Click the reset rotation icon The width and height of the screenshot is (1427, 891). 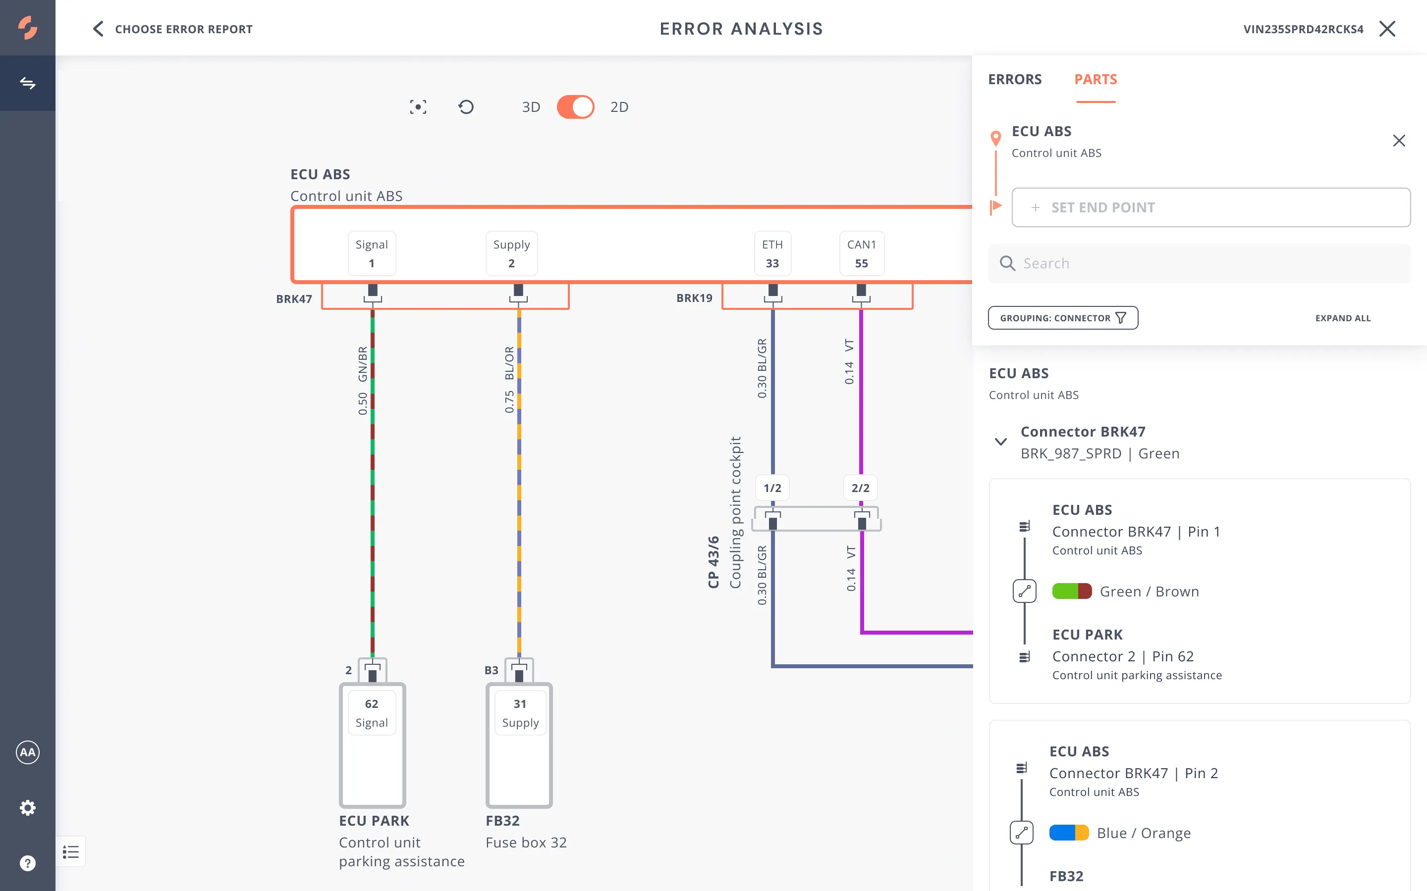click(466, 107)
